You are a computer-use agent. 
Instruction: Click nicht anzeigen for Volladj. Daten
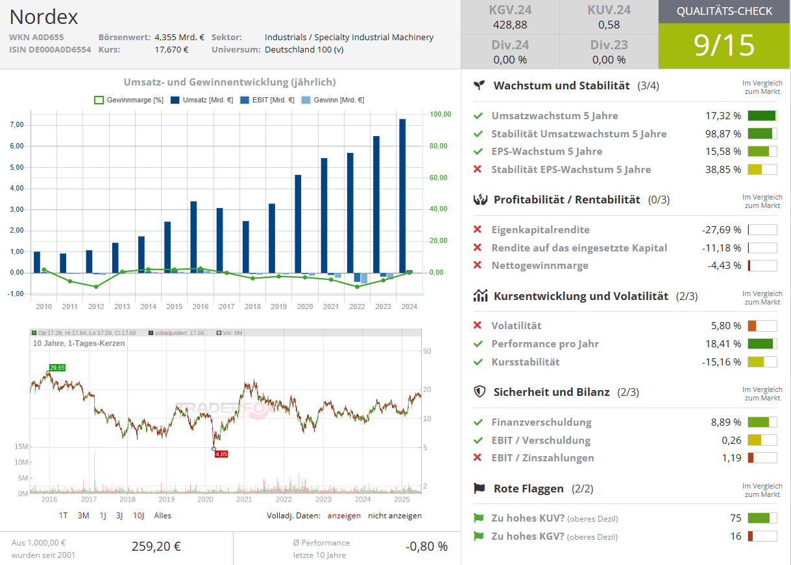pyautogui.click(x=395, y=516)
